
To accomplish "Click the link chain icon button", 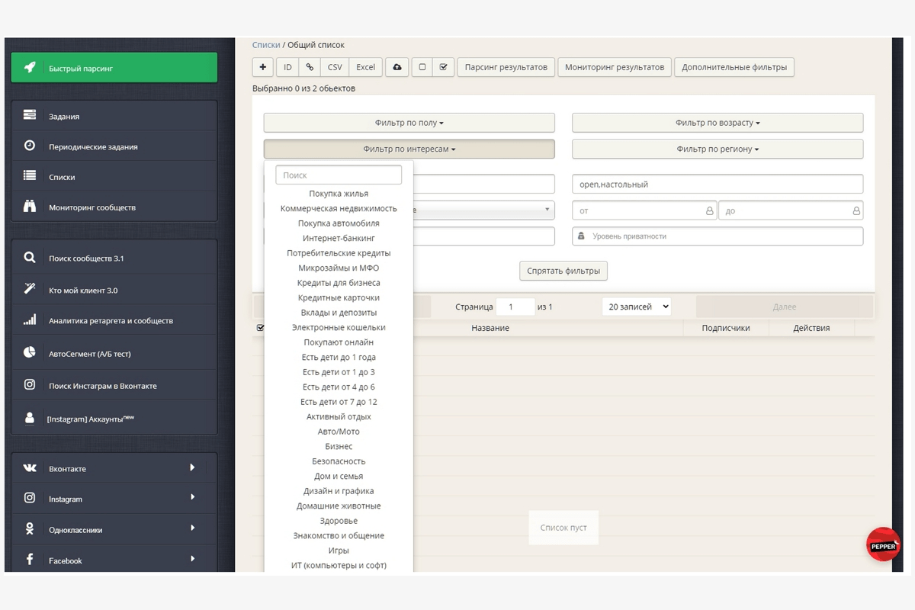I will coord(310,67).
